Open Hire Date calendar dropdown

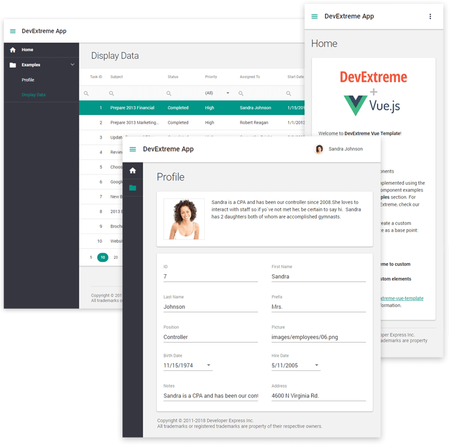click(x=317, y=365)
